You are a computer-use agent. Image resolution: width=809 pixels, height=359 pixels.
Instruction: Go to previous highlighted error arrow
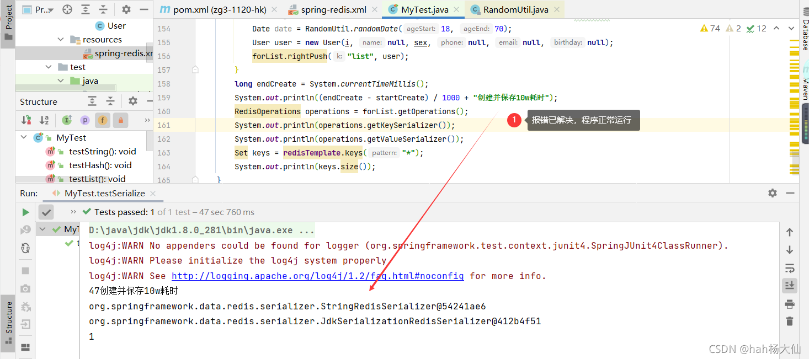(776, 29)
